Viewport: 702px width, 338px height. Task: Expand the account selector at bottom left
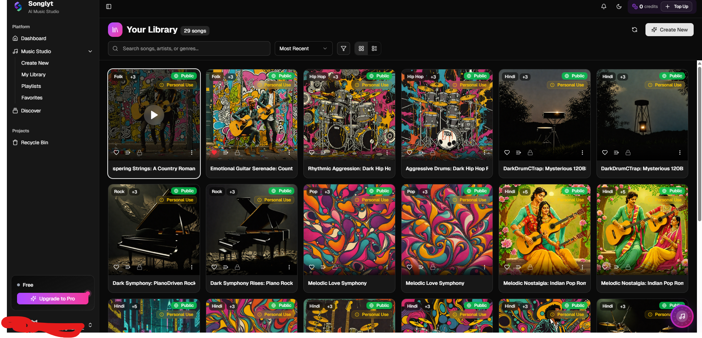click(90, 325)
